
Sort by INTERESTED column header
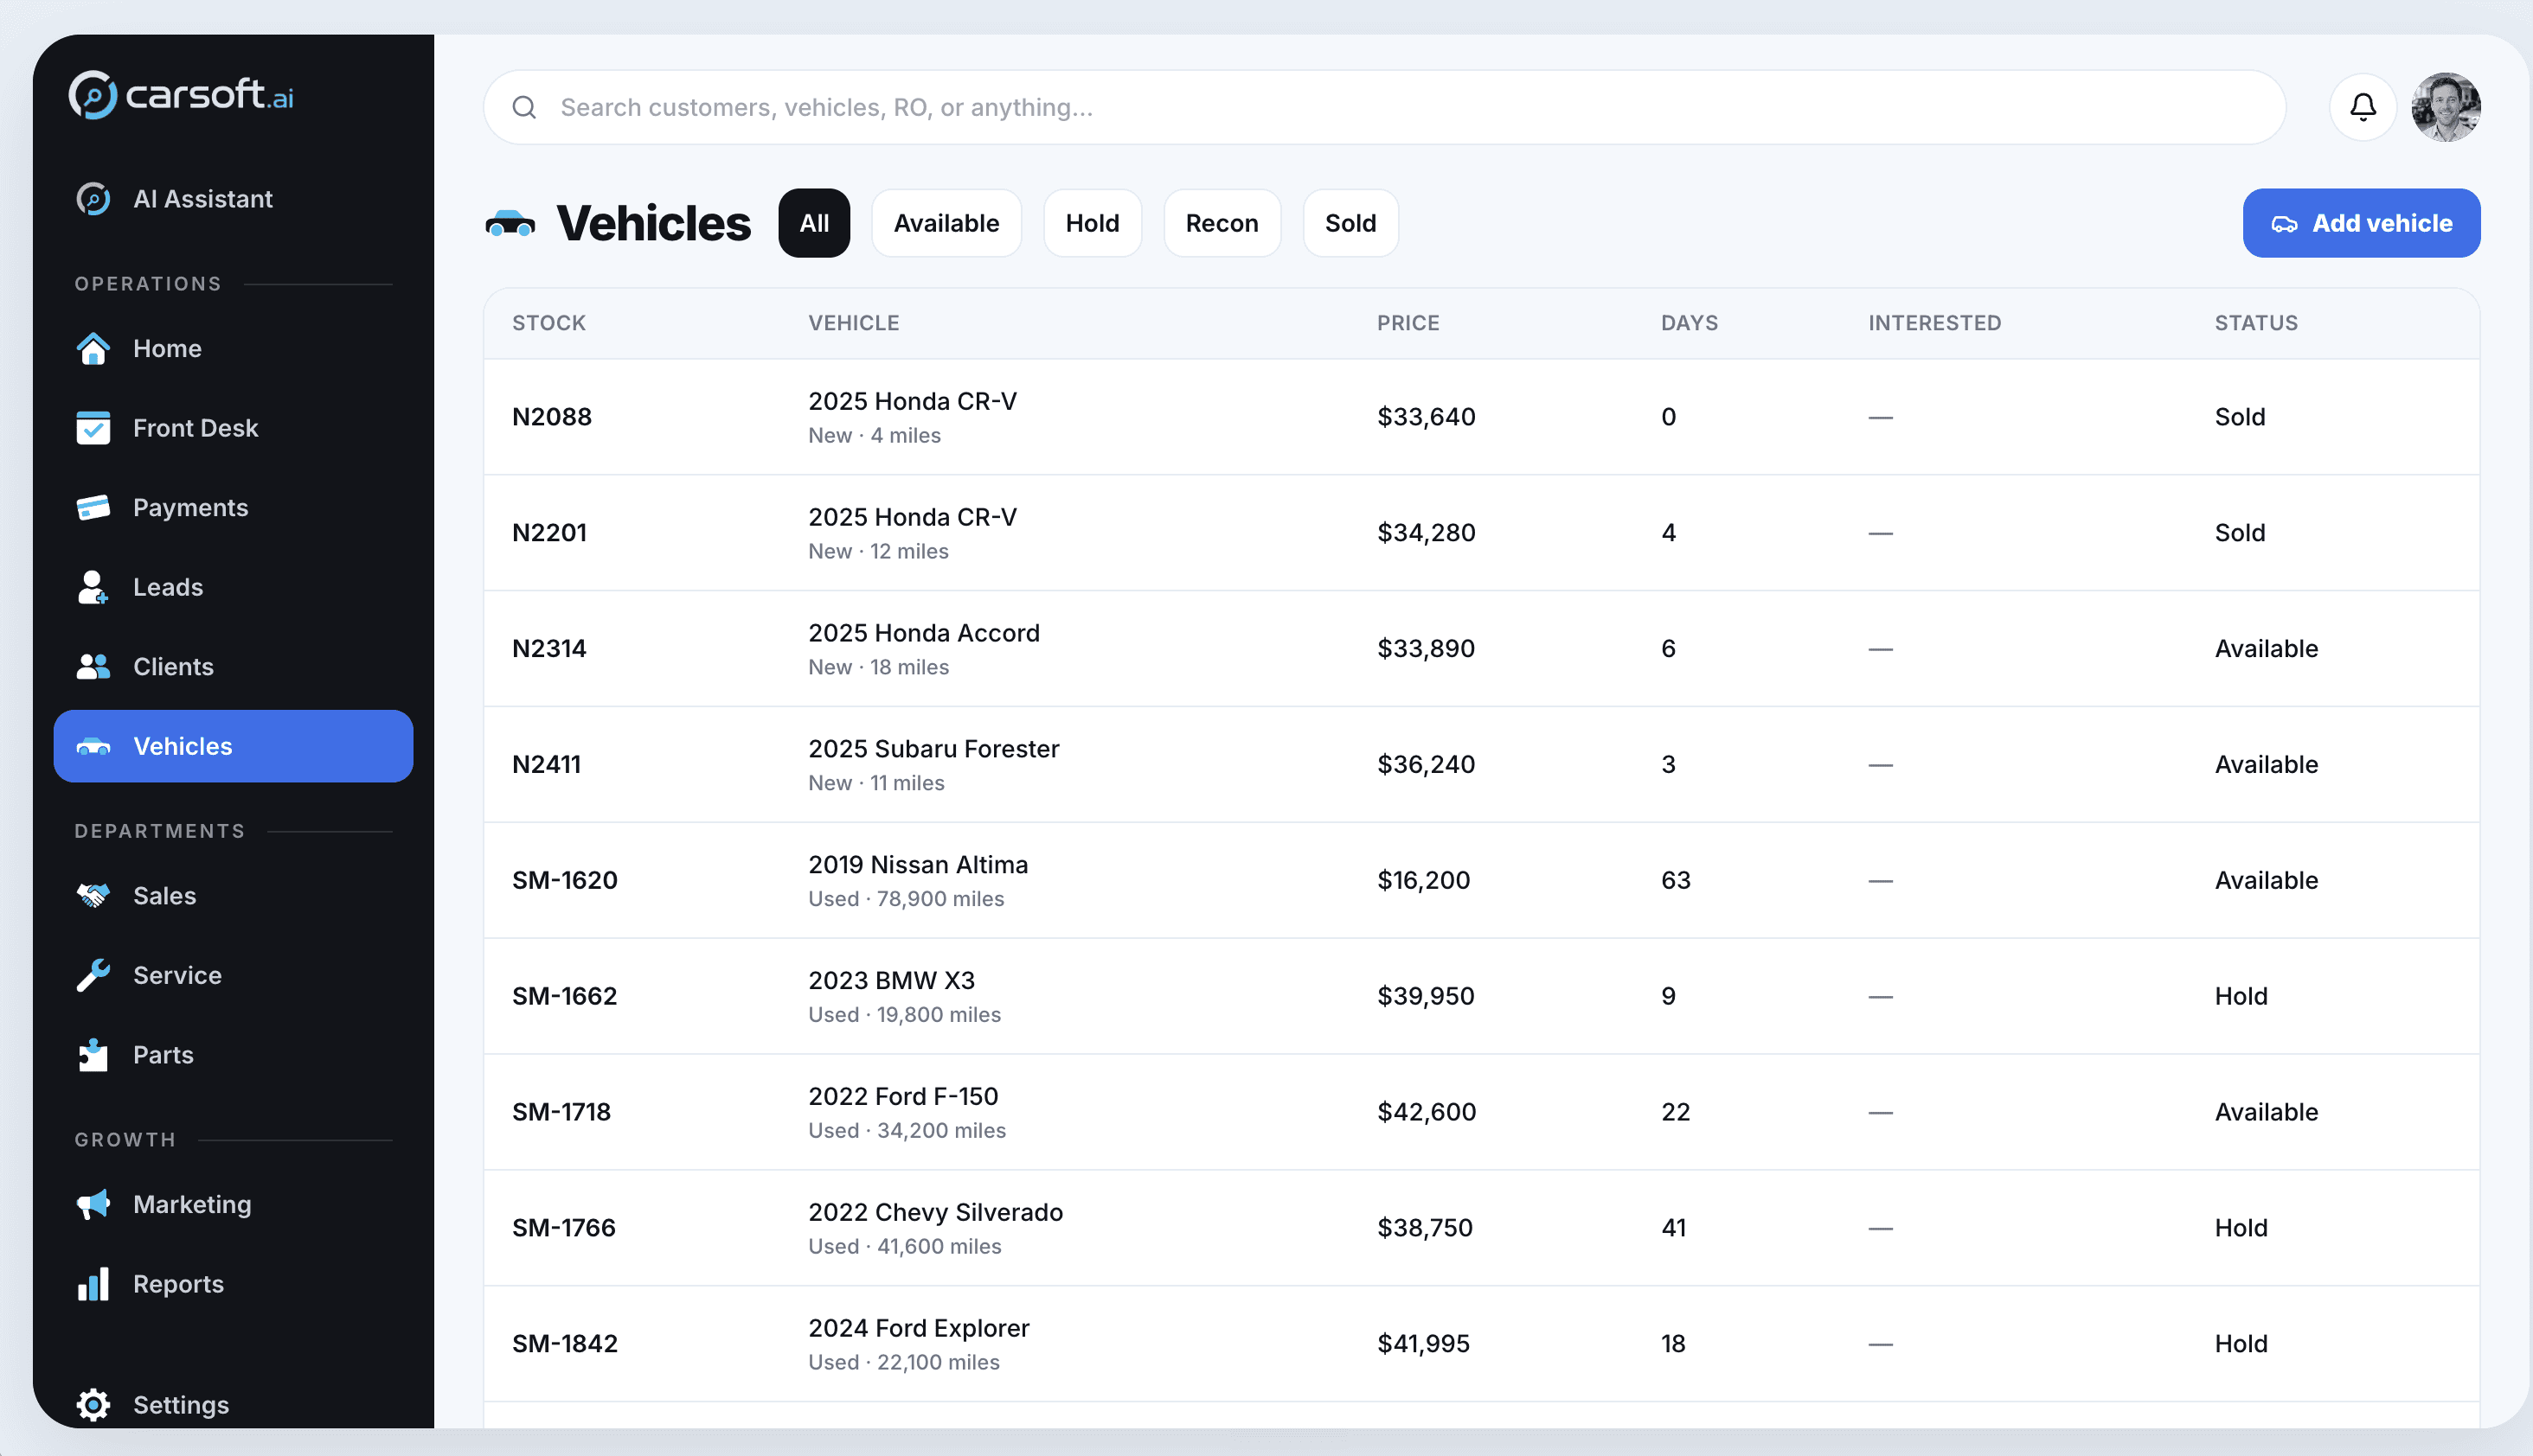(1934, 323)
